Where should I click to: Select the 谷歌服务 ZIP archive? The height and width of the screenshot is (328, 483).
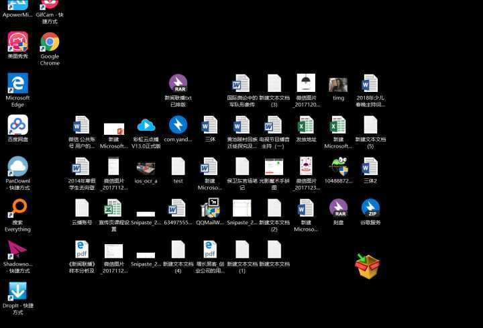click(x=370, y=208)
